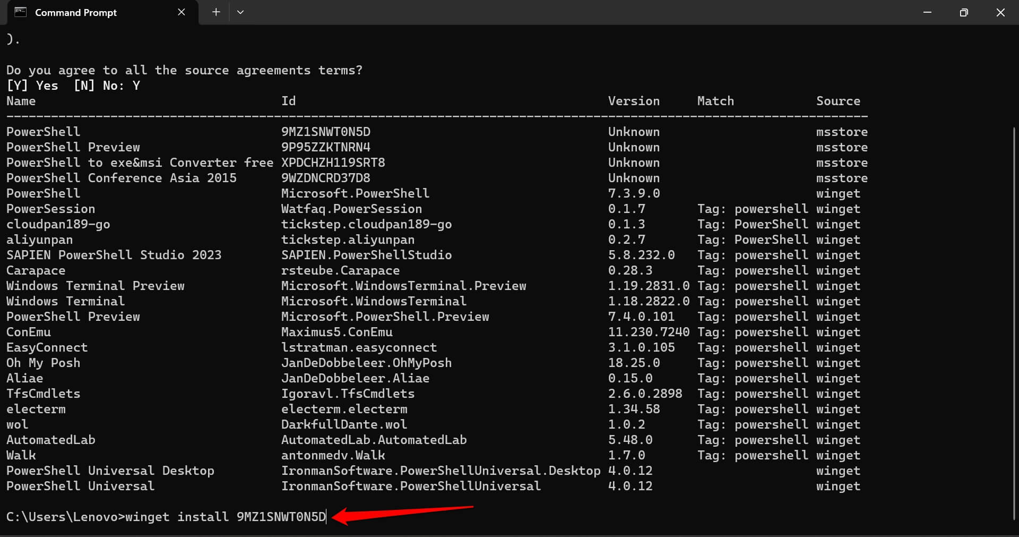Click the Version column header
This screenshot has height=537, width=1019.
pyautogui.click(x=634, y=100)
